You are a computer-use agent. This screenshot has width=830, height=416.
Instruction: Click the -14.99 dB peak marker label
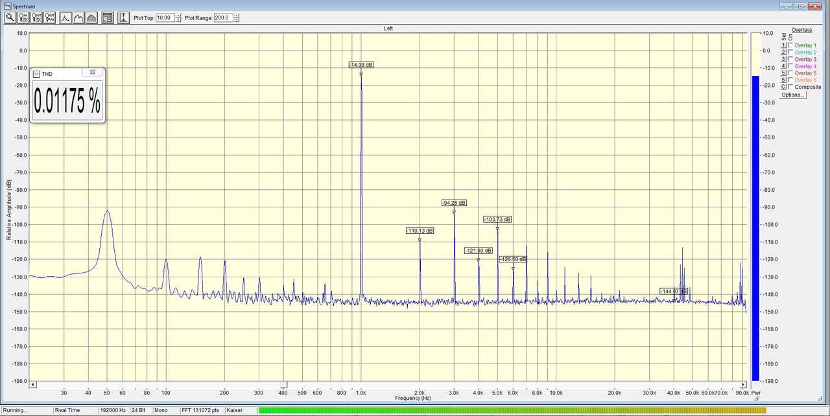click(361, 65)
